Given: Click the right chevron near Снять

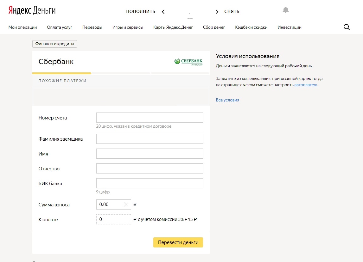Looking at the screenshot, I should [x=217, y=12].
